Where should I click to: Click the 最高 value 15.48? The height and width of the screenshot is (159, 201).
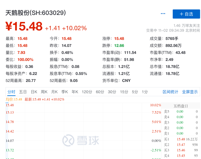pyautogui.click(x=23, y=38)
